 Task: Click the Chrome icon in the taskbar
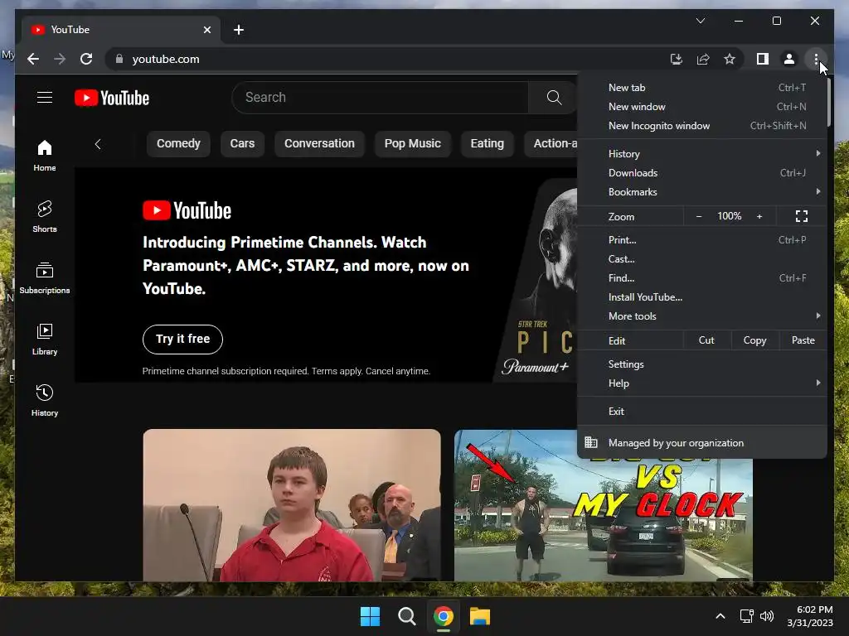[443, 616]
